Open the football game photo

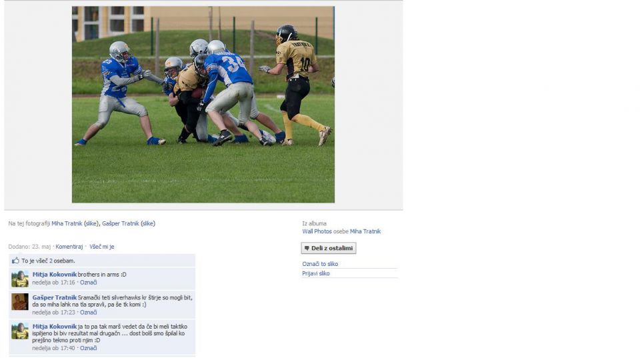tap(203, 105)
